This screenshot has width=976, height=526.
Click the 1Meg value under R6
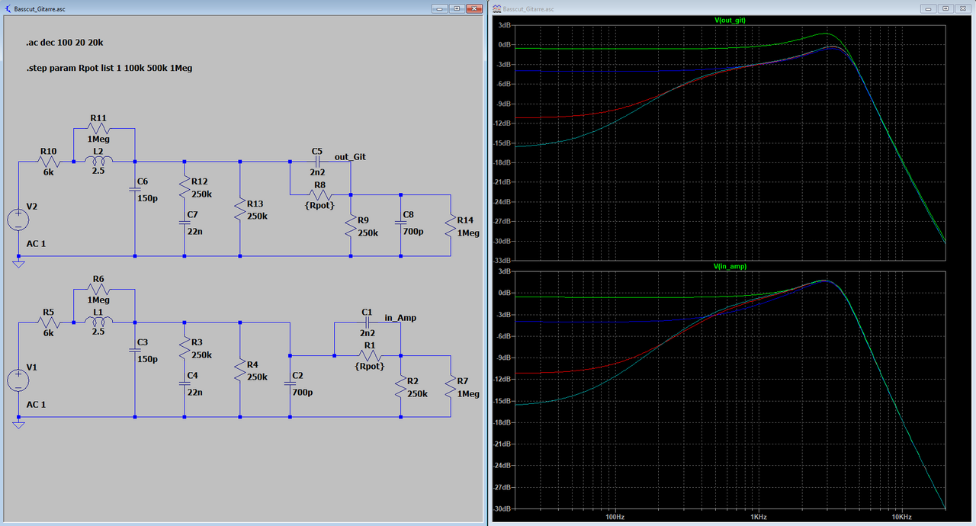(x=98, y=300)
